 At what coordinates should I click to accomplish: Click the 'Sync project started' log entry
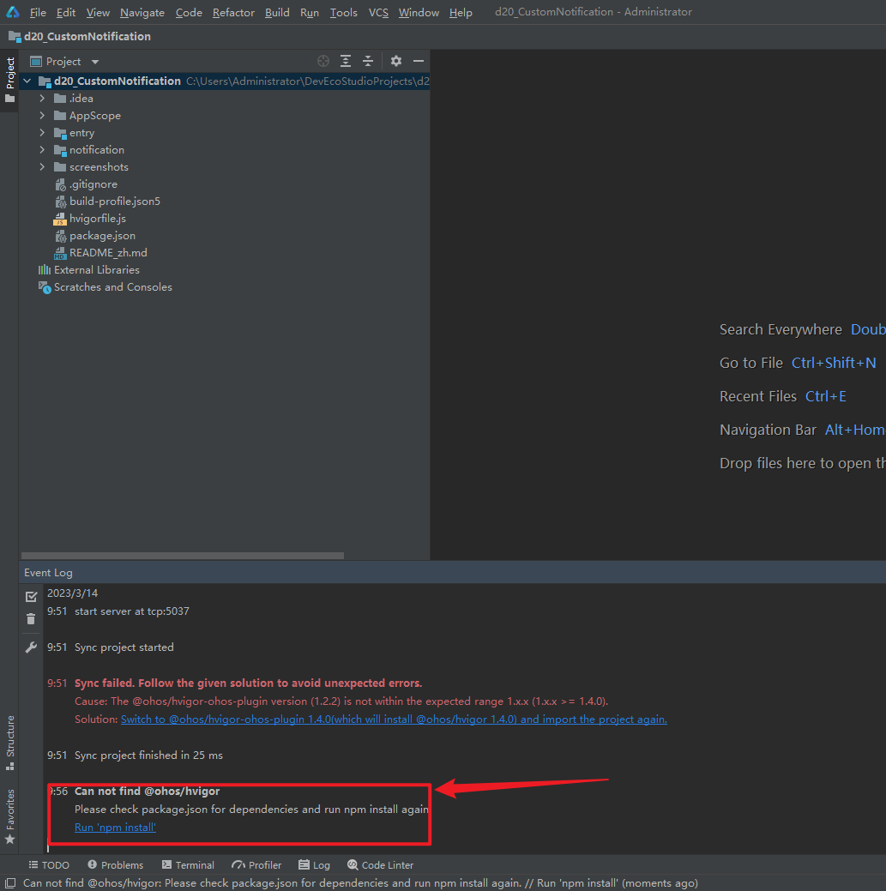pos(124,647)
